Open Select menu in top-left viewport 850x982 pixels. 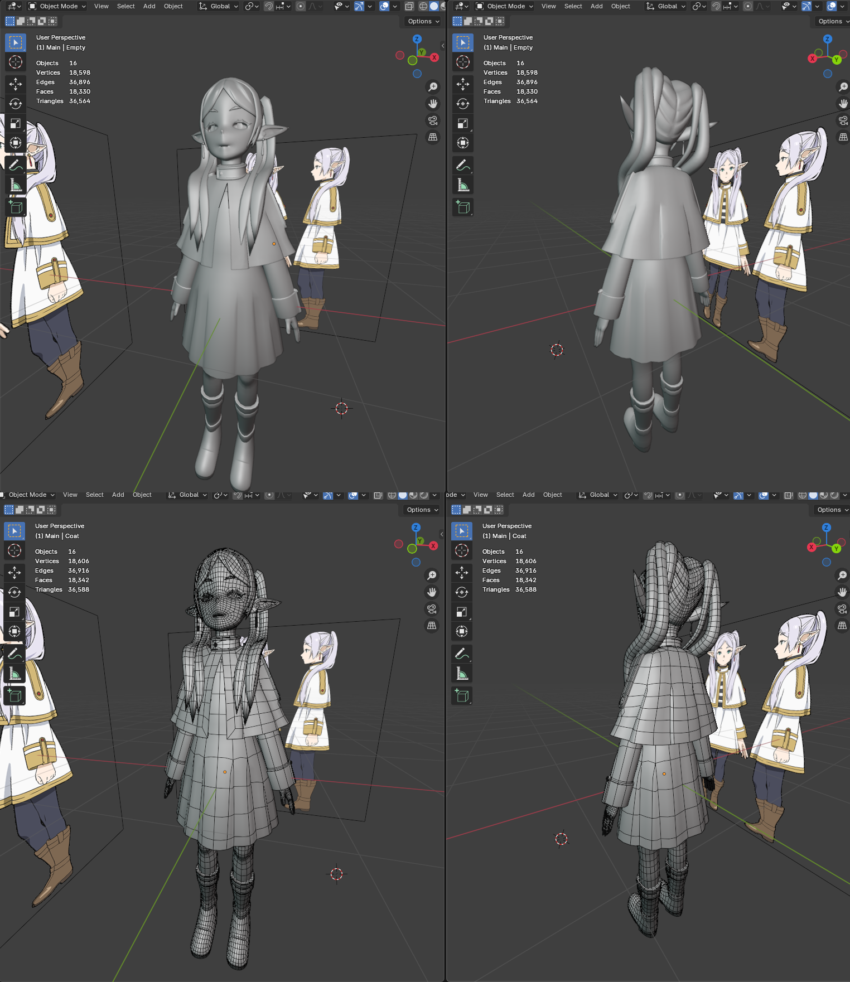[126, 6]
